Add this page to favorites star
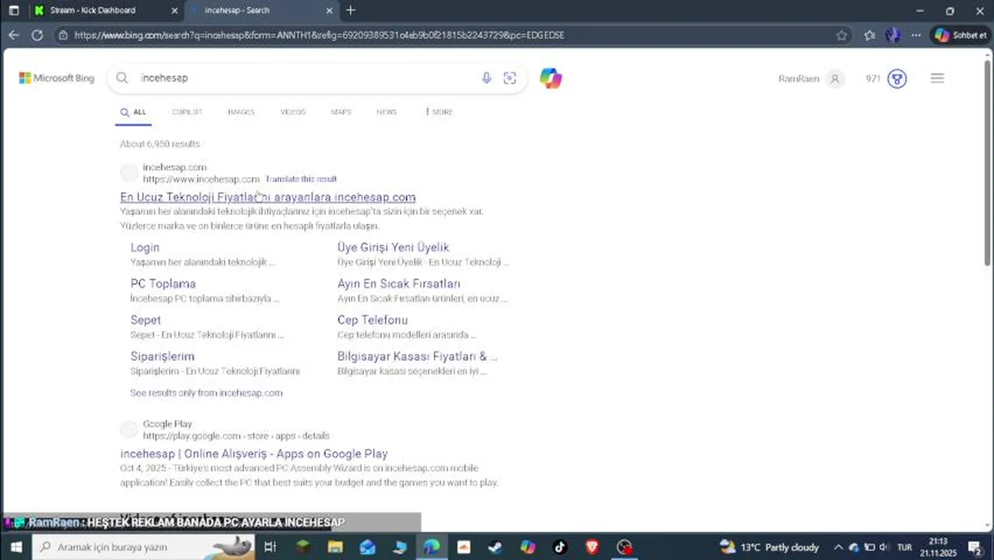 [842, 35]
